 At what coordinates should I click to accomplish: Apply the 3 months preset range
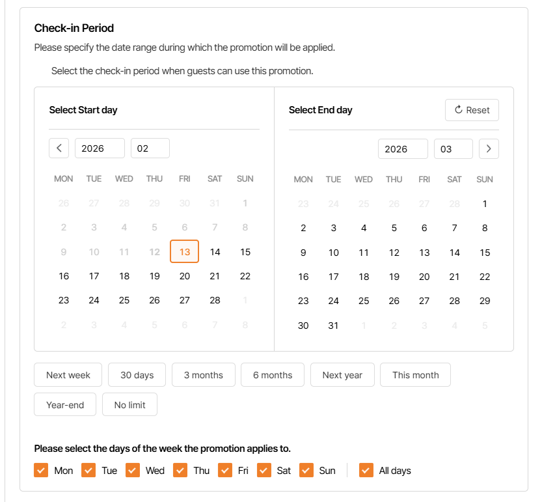point(203,375)
